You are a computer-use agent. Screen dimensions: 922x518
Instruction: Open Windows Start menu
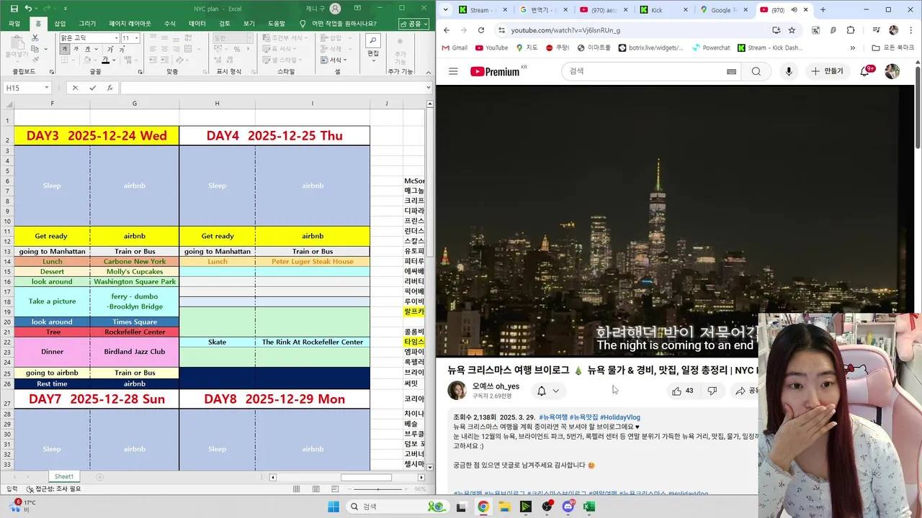[x=334, y=507]
